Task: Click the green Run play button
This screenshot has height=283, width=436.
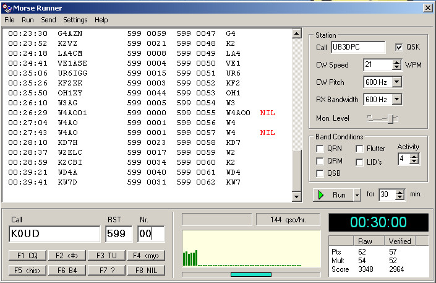Action: click(x=332, y=194)
